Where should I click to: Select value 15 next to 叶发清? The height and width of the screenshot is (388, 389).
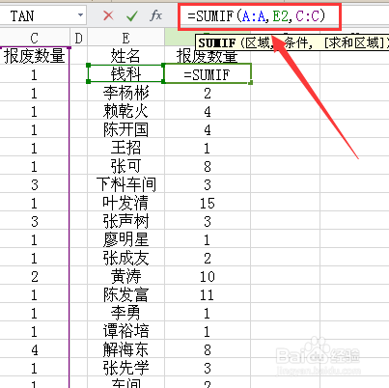(208, 203)
